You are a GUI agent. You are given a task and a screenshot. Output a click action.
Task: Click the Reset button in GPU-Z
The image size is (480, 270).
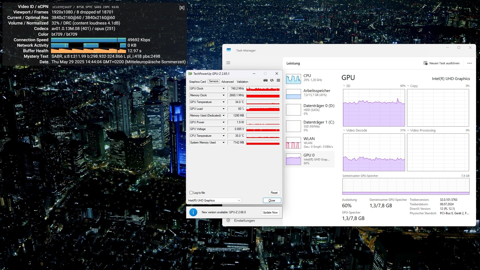pyautogui.click(x=274, y=193)
